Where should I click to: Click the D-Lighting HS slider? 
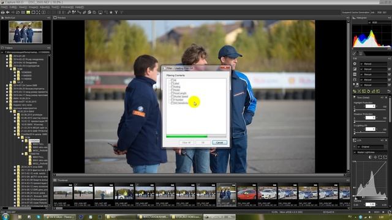pyautogui.click(x=370, y=133)
